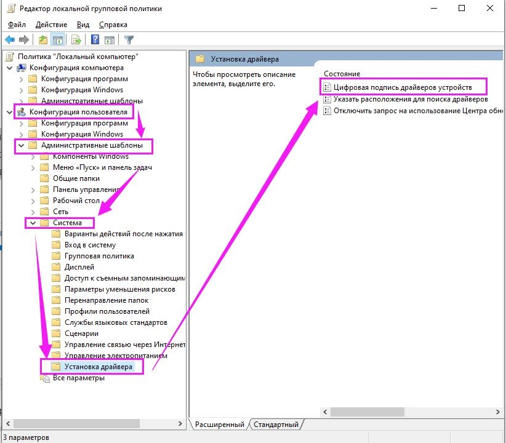Select the Расширенный tab at the bottom
The width and height of the screenshot is (506, 443).
coord(220,425)
